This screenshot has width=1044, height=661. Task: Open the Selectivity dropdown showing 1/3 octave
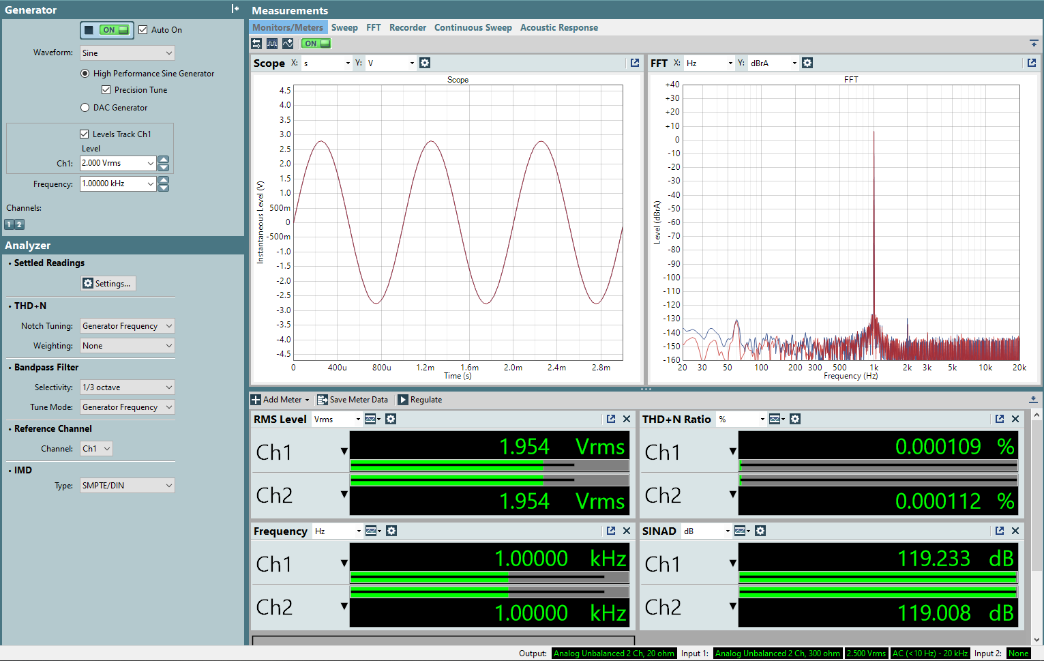tap(127, 387)
